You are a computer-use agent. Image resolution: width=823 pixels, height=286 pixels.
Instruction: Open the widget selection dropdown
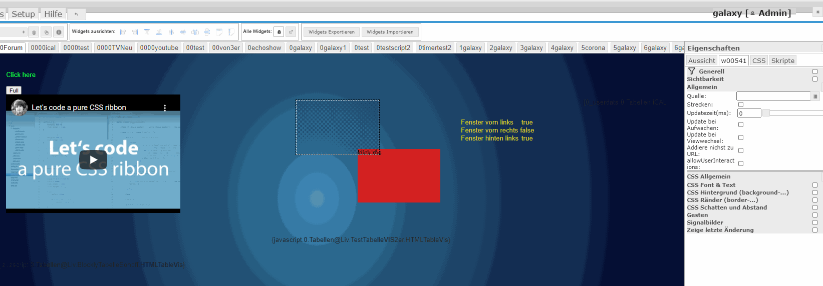pos(13,32)
